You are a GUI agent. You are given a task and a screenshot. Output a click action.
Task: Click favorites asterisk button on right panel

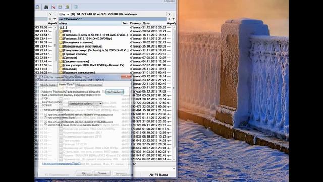click(169, 19)
